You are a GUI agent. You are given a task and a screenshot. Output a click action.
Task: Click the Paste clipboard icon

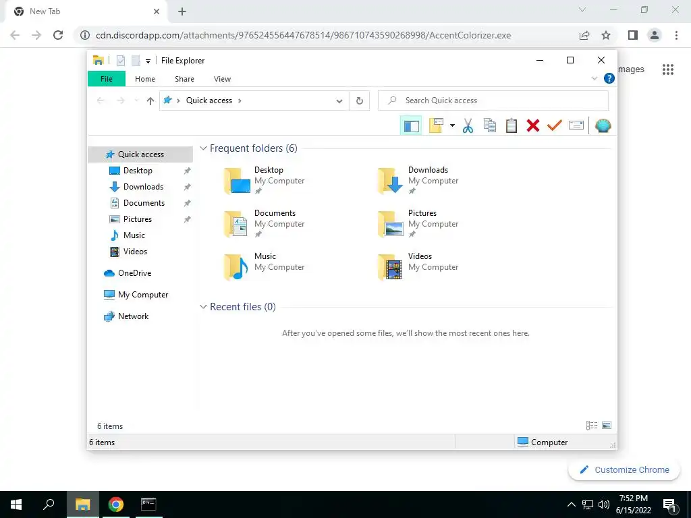point(512,125)
